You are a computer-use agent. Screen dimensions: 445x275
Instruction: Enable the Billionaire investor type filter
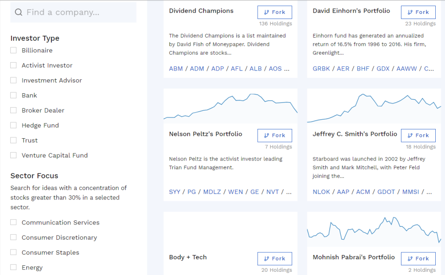click(13, 50)
